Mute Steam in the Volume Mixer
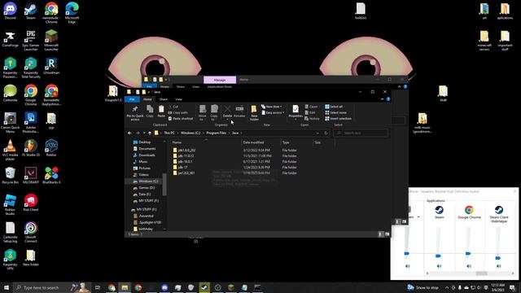 click(x=439, y=266)
